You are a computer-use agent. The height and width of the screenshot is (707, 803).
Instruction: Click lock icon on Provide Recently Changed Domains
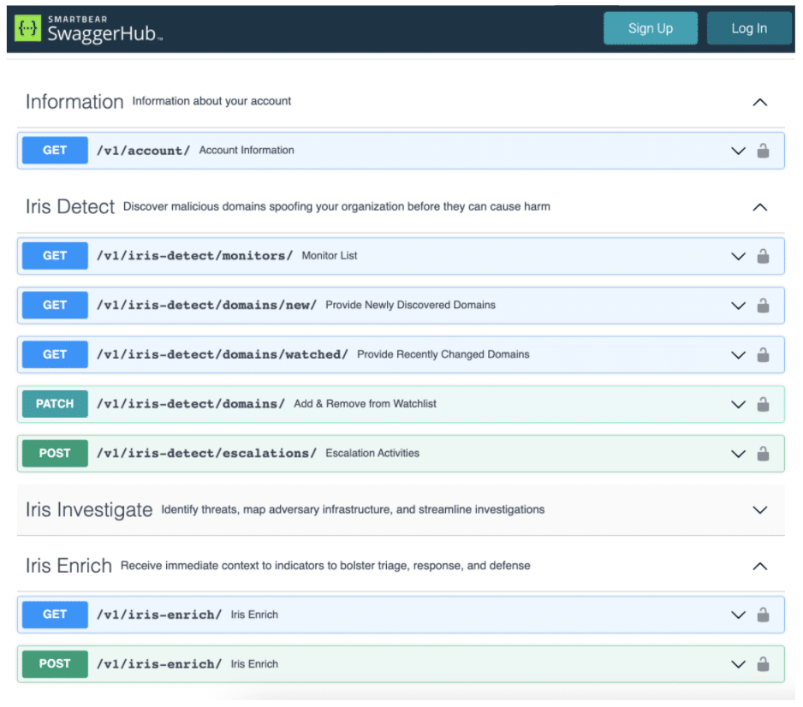point(763,354)
